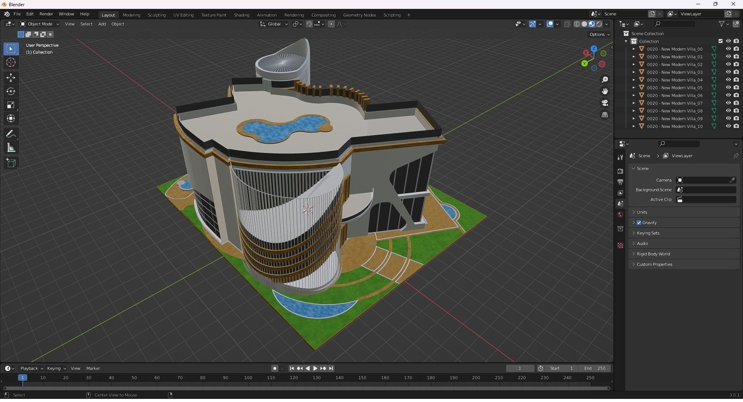Expand the Audio panel

pyautogui.click(x=684, y=244)
